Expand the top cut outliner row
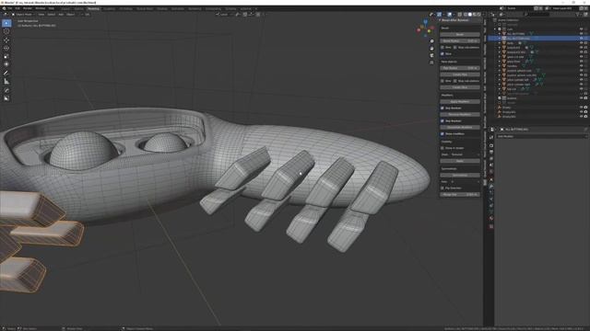This screenshot has height=331, width=590. click(x=500, y=89)
